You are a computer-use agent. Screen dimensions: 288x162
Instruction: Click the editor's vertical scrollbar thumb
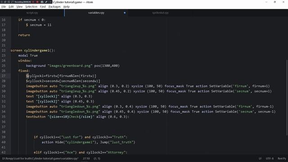point(287,98)
